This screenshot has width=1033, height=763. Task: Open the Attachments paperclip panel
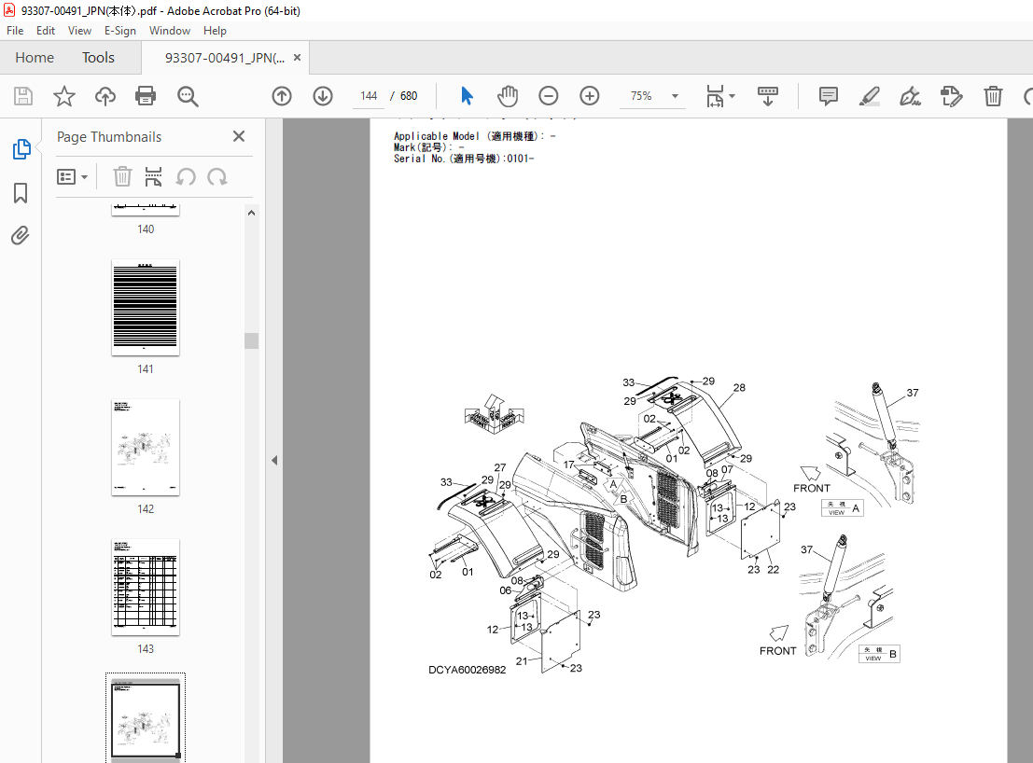tap(21, 235)
